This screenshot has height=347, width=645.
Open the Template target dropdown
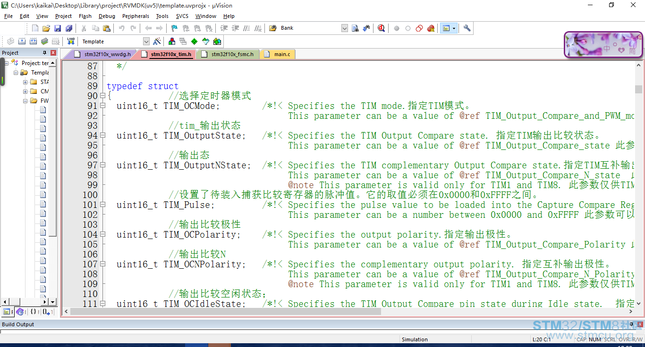(146, 41)
